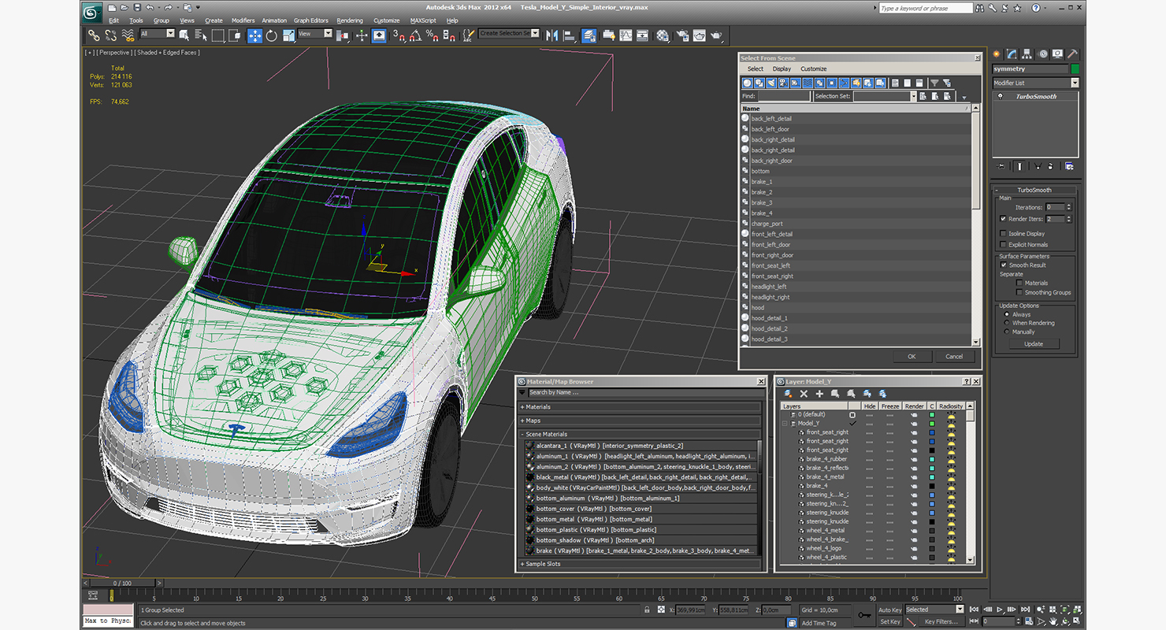The image size is (1166, 630).
Task: Open the Graph Editors menu
Action: (311, 20)
